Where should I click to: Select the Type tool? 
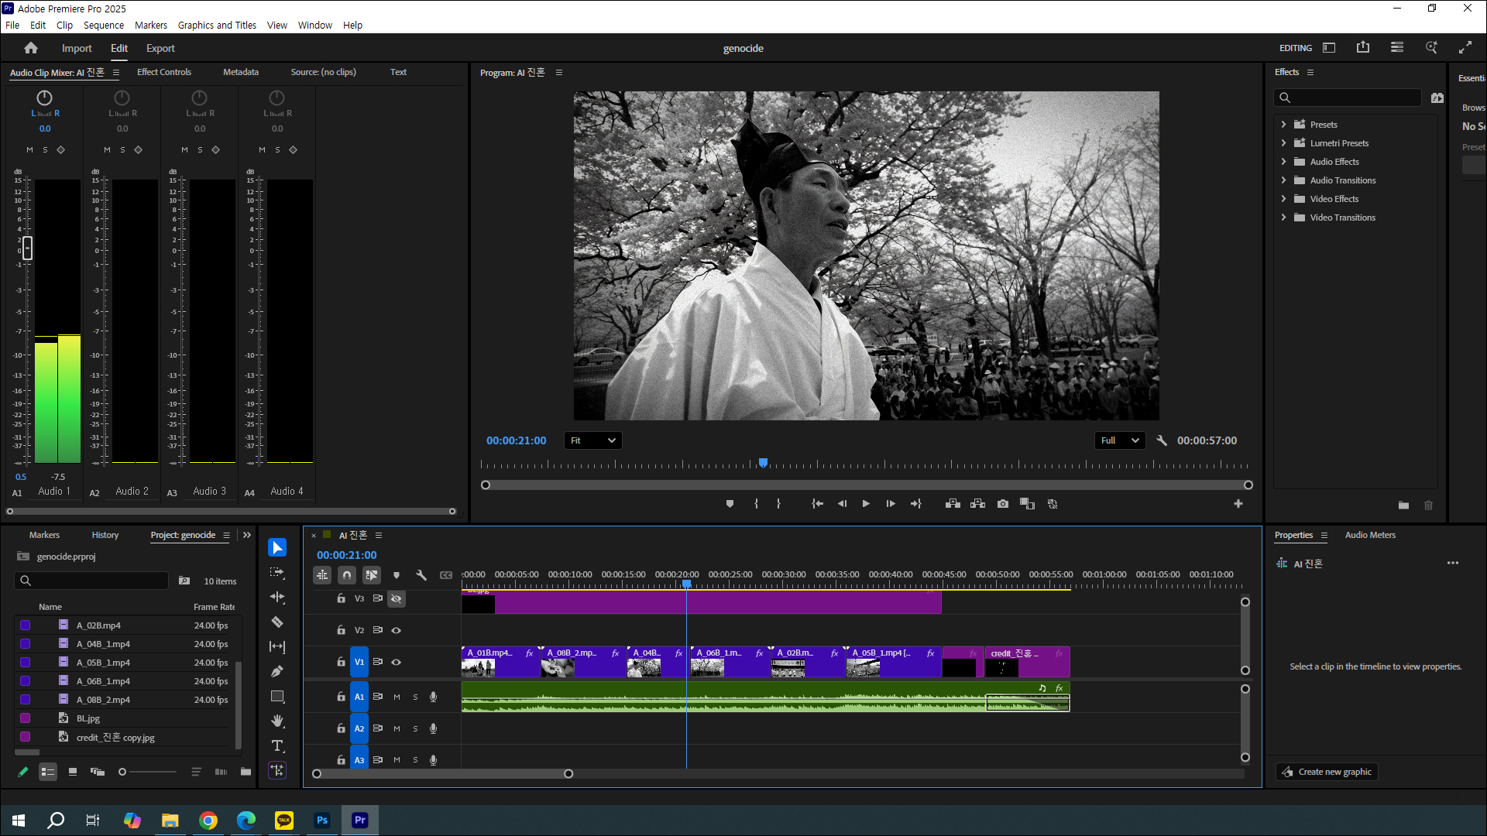[277, 746]
